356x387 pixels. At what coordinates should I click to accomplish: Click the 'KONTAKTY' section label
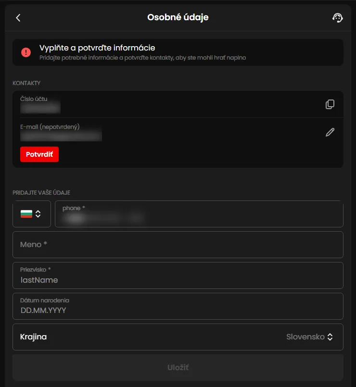(x=26, y=83)
